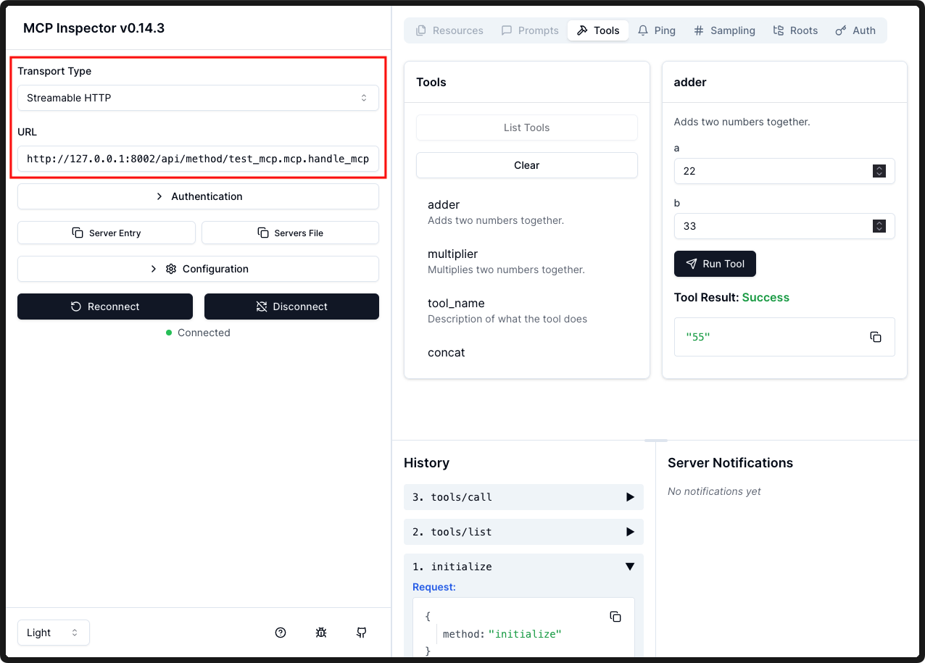Copy the initialize request JSON

pos(615,617)
